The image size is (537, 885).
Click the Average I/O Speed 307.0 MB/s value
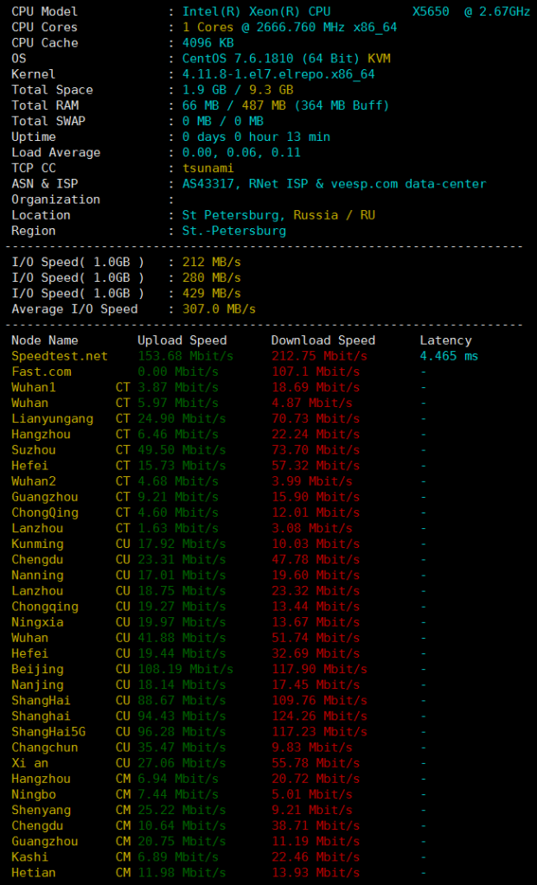click(x=219, y=309)
